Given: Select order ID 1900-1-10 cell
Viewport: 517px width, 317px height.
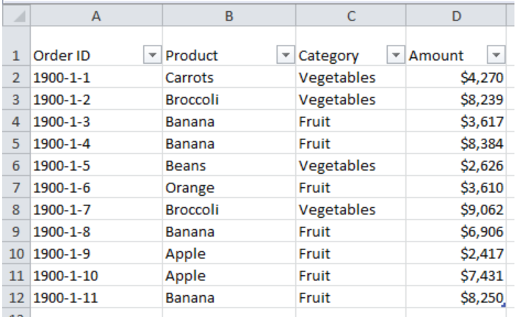Looking at the screenshot, I should [x=96, y=275].
